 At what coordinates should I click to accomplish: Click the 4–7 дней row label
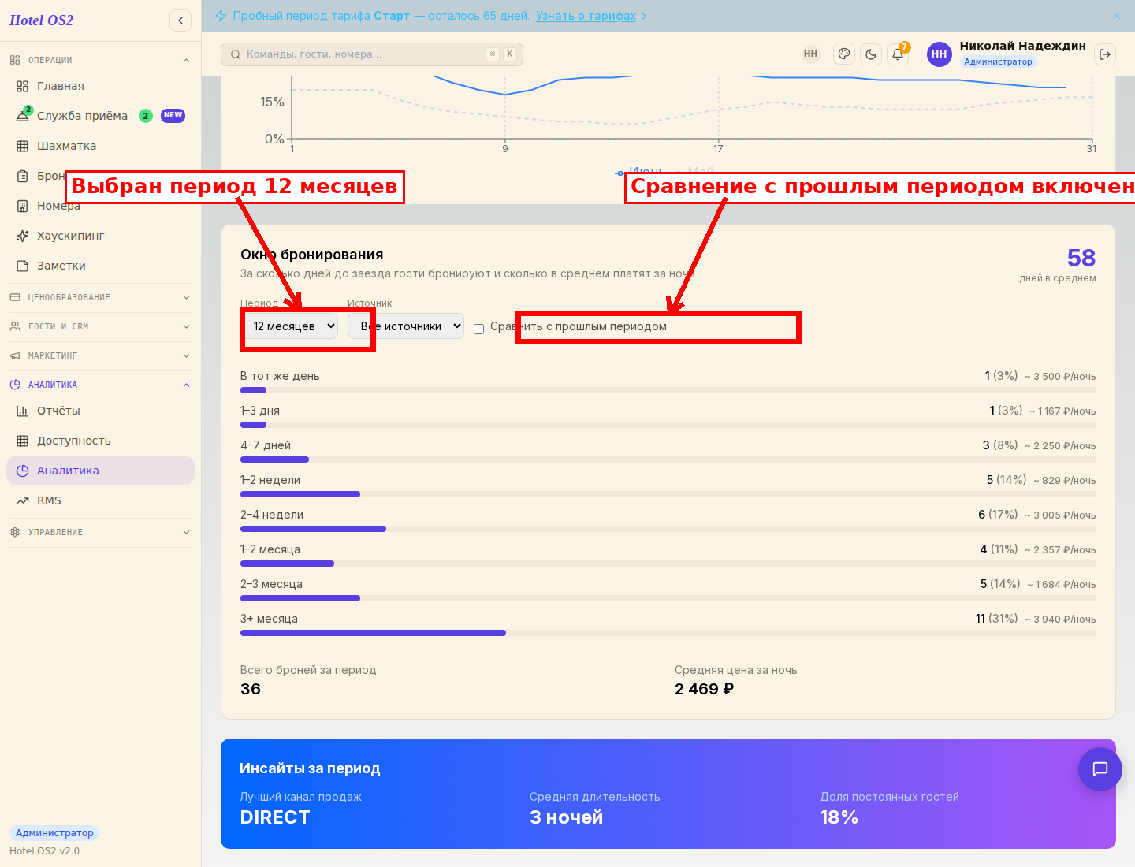pos(266,445)
